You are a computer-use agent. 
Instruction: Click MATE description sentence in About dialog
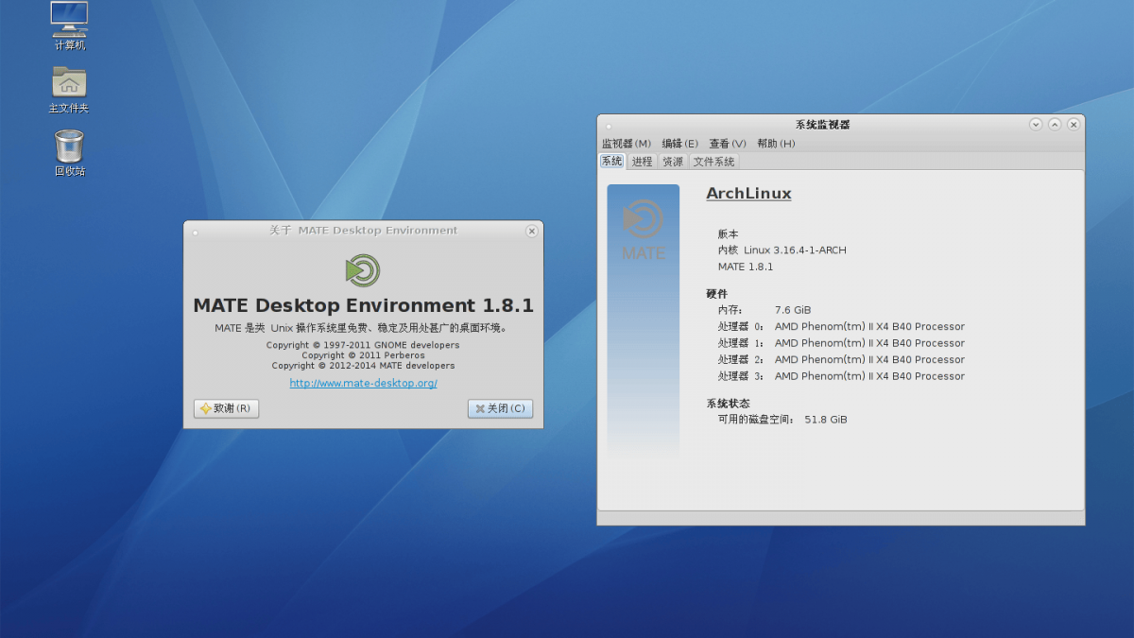tap(363, 328)
